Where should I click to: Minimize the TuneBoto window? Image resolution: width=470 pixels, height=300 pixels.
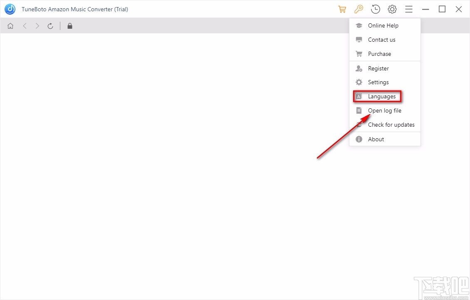click(x=425, y=9)
